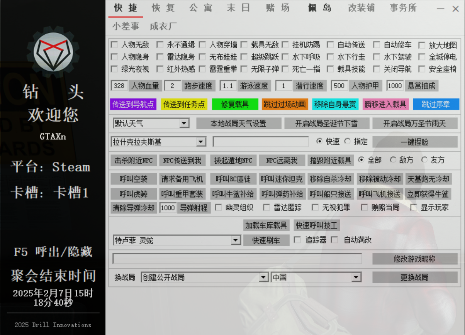Check the 雷达匿踪 option

[x=266, y=208]
